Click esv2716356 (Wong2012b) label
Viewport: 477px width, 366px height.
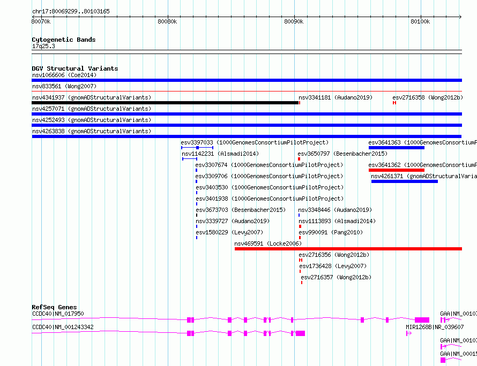(x=334, y=255)
